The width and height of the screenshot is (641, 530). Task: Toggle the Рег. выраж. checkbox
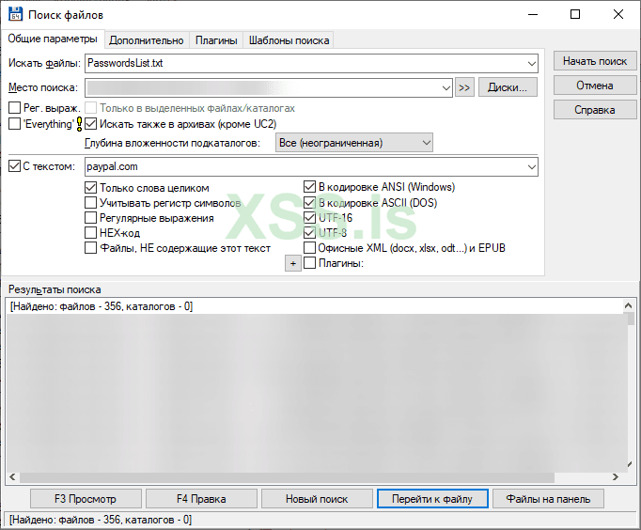(x=15, y=108)
